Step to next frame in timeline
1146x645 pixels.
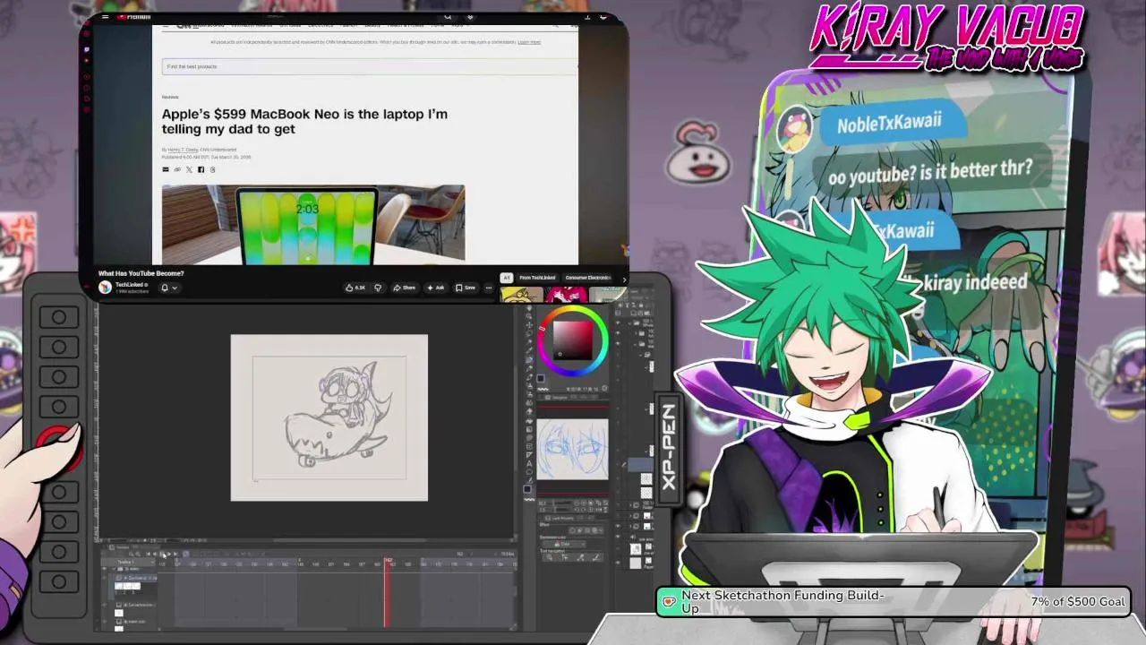(x=169, y=554)
